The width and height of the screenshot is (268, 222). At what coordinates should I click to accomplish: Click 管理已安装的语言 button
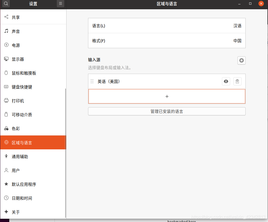(x=167, y=111)
